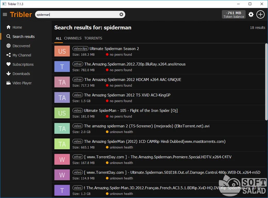Screen dimensions: 268x198
Task: Click unknown health on Hindi Dubbed row
Action: [x=121, y=147]
